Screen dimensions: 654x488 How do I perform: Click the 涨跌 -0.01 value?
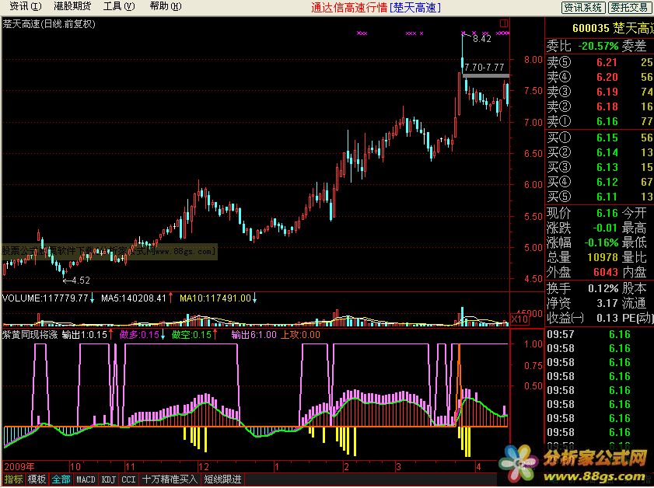click(605, 228)
